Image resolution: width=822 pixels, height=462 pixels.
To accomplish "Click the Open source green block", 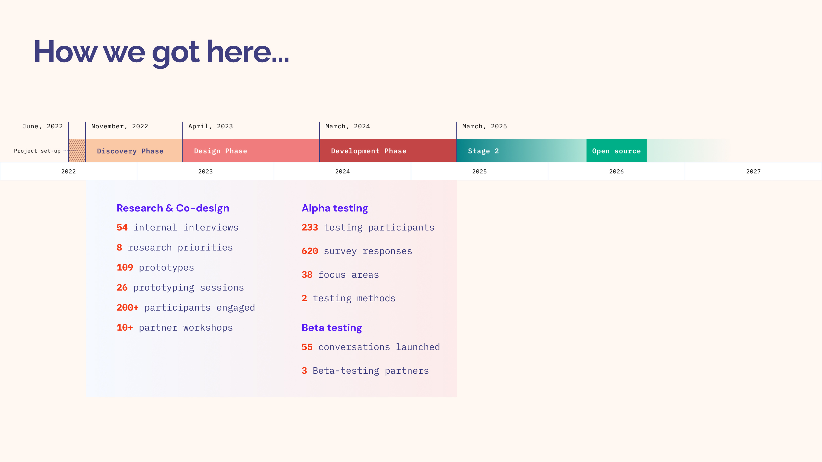I will [x=616, y=151].
